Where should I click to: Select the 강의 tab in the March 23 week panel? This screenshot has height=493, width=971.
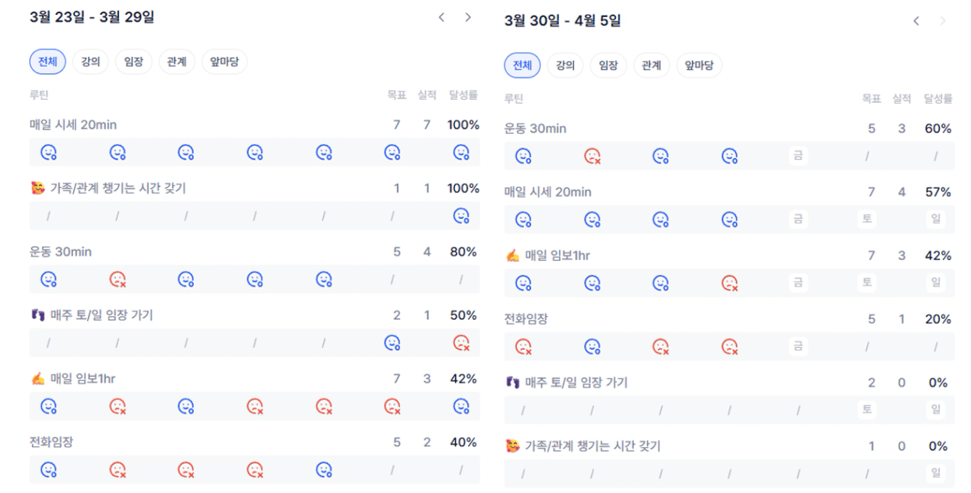click(x=90, y=62)
